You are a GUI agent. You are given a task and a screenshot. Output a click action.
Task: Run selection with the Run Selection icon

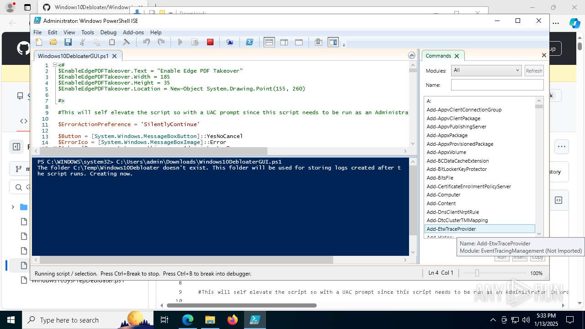click(195, 42)
